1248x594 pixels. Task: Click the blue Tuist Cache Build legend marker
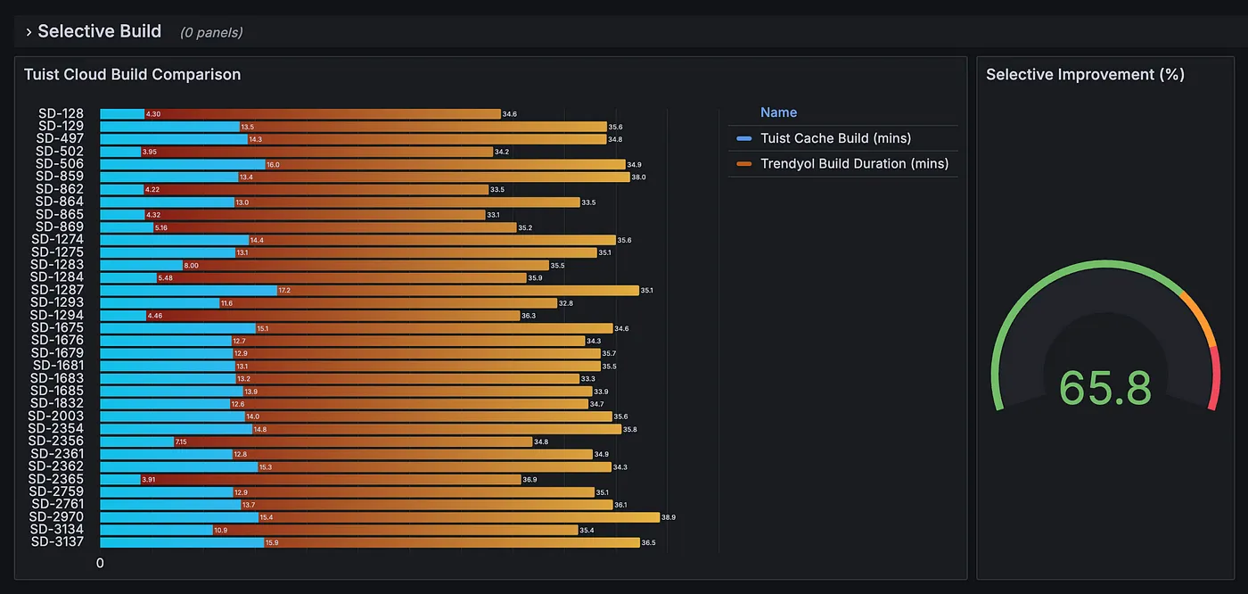[x=743, y=137]
